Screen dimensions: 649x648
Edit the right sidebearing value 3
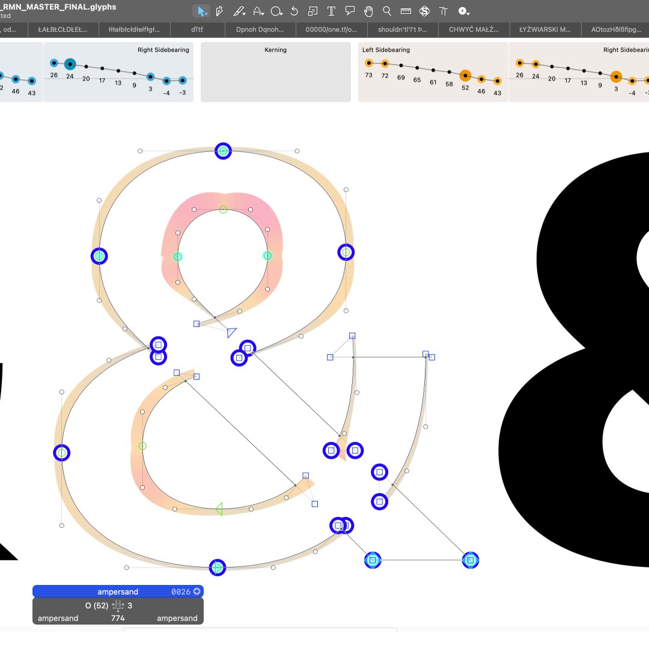coord(130,605)
